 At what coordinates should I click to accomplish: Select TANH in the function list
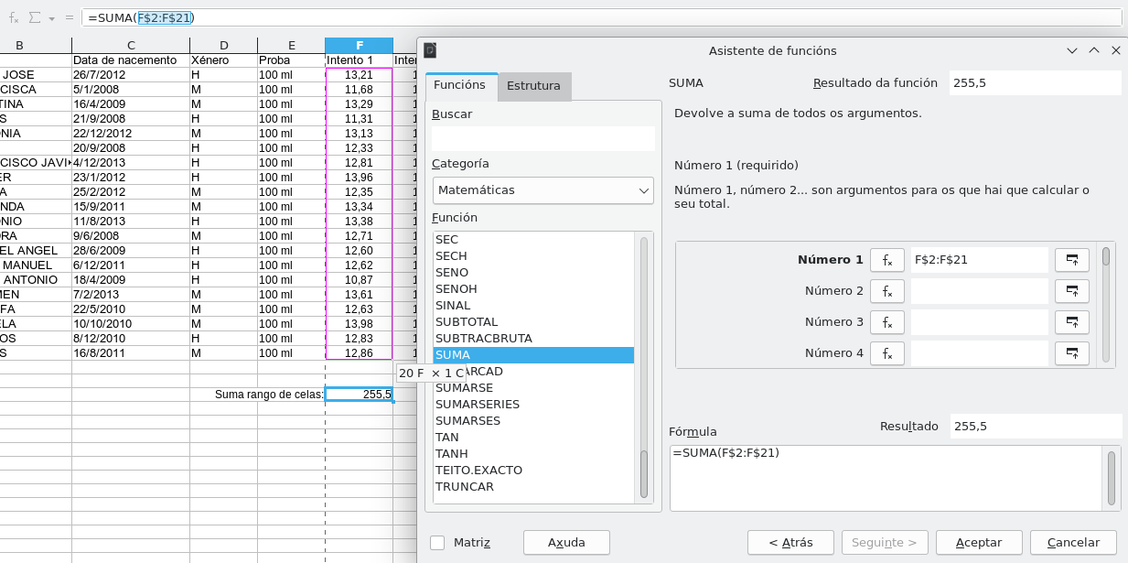(533, 454)
